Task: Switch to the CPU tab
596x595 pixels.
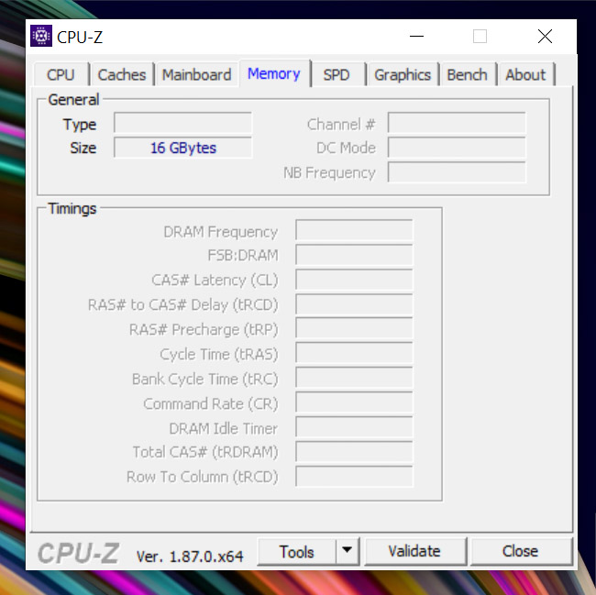Action: 61,74
